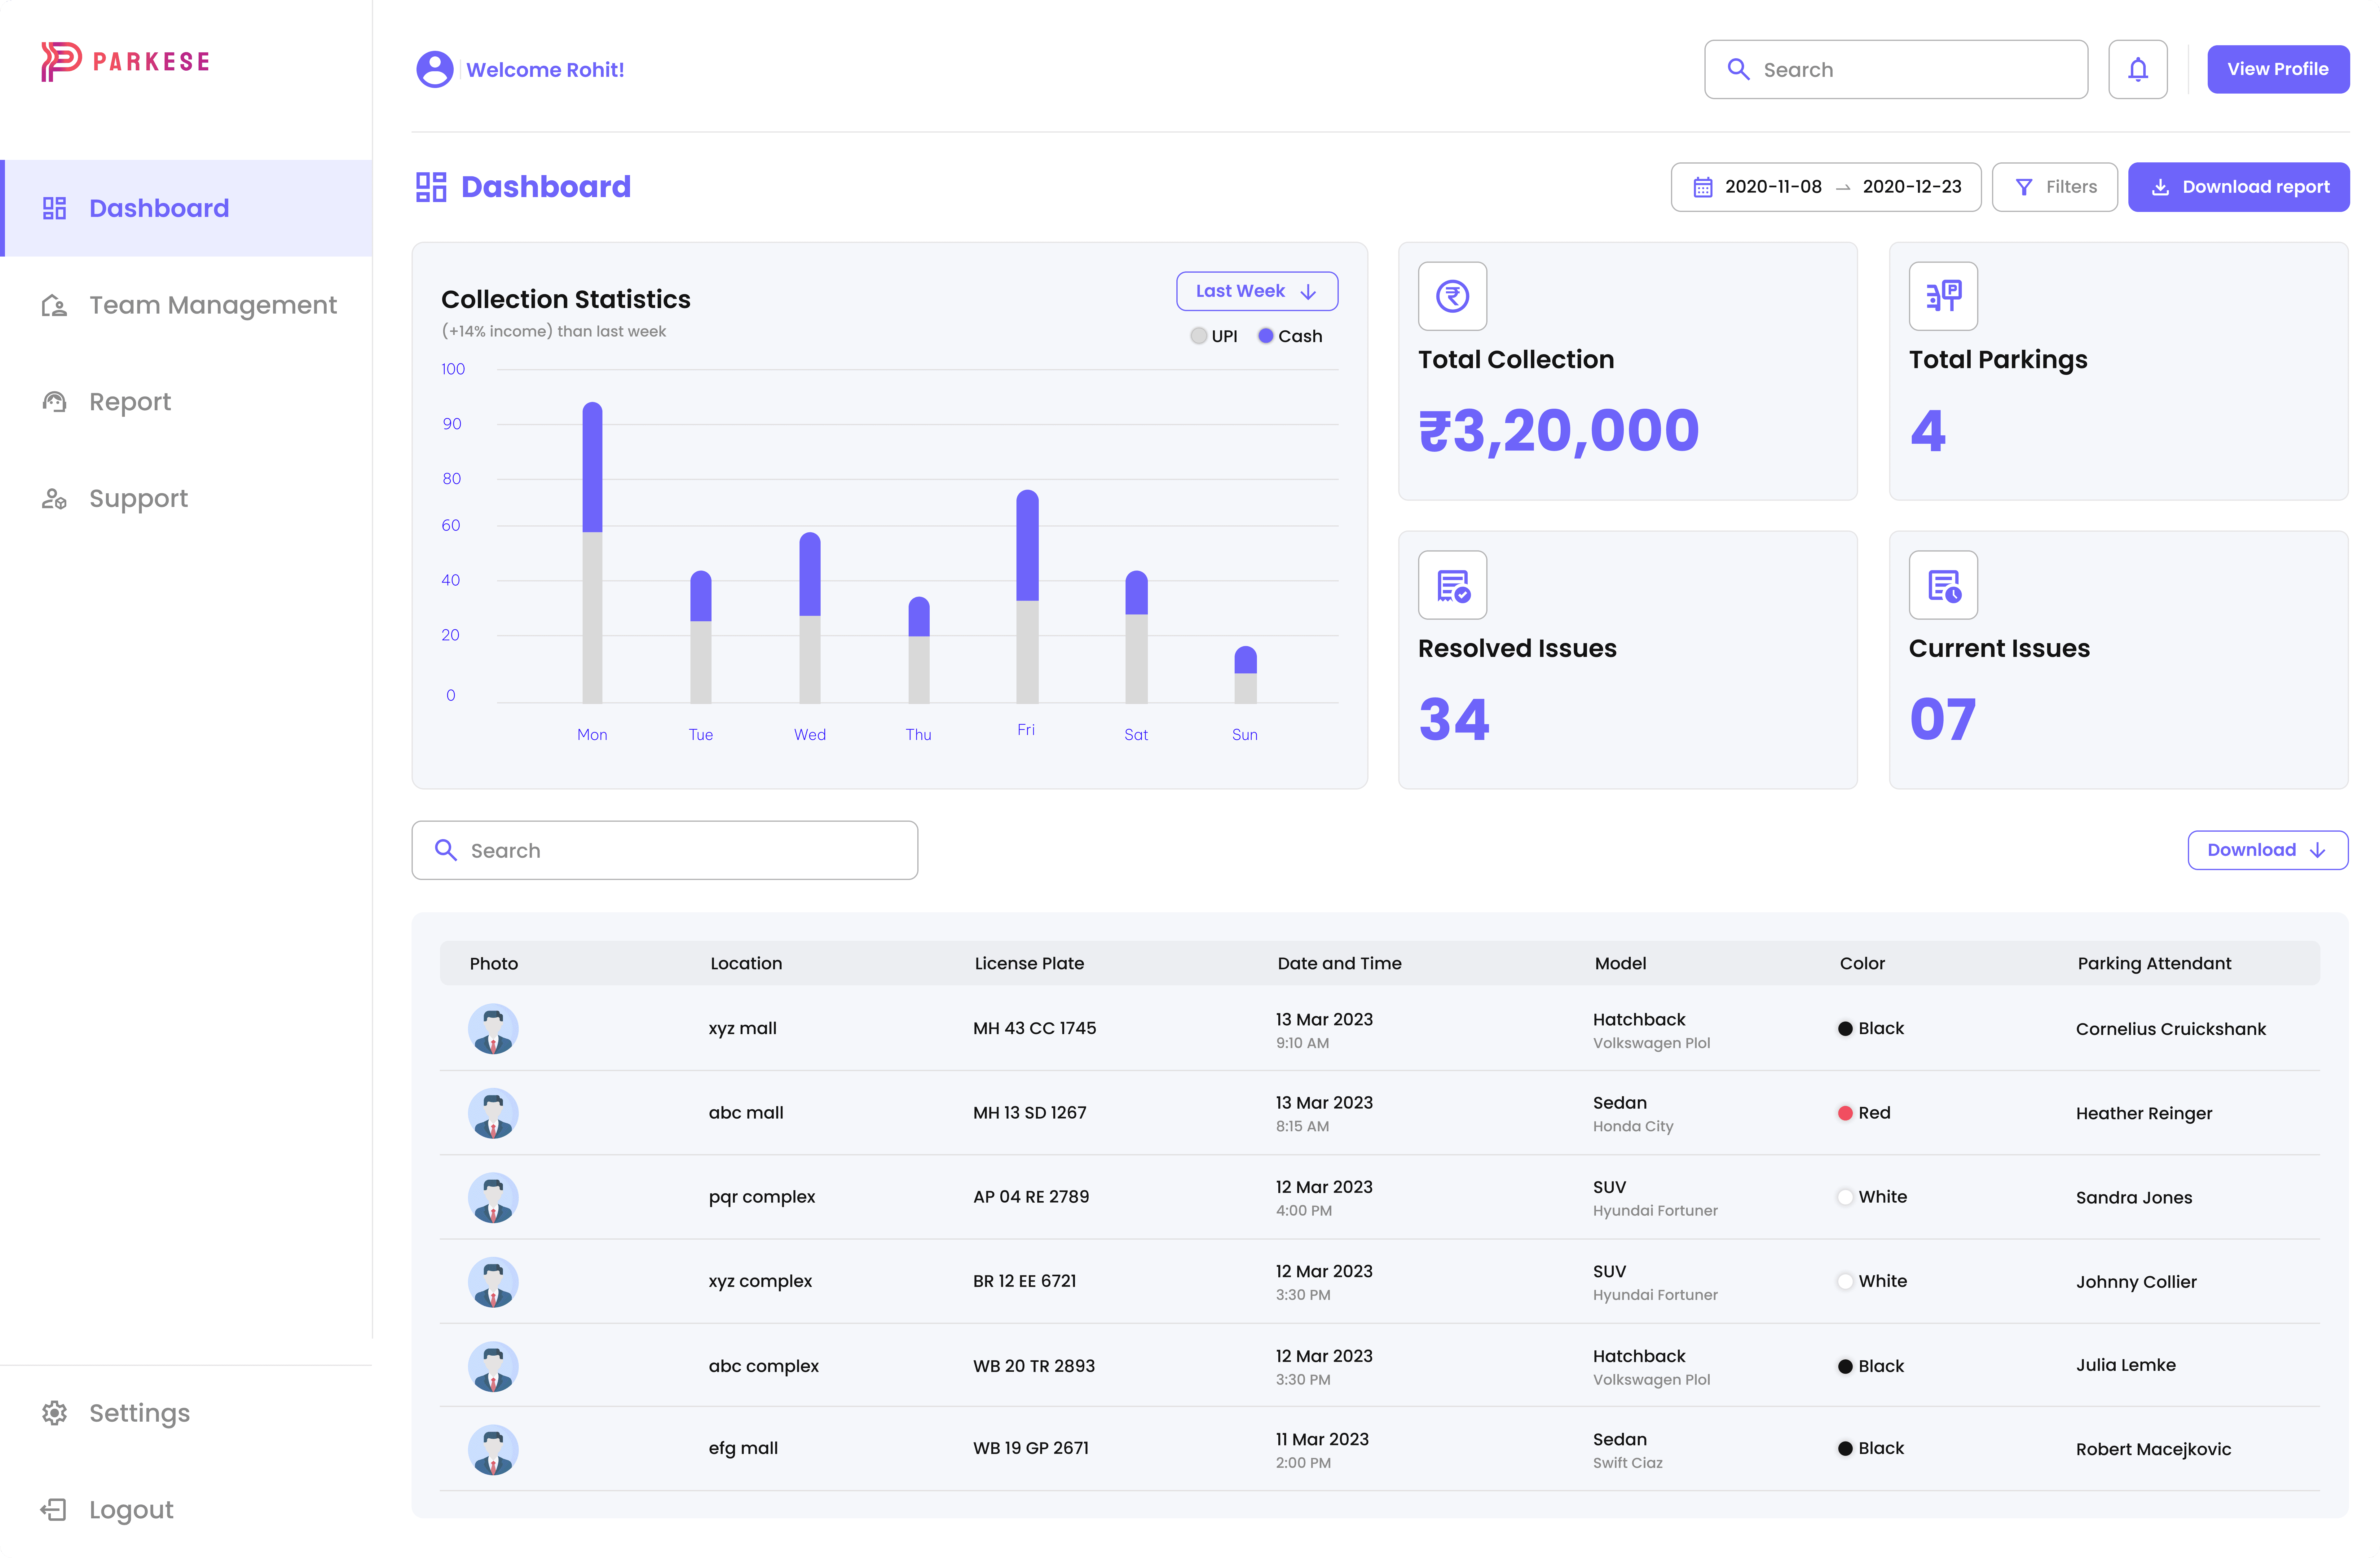Select the Cash radio button
This screenshot has height=1558, width=2380.
coord(1266,336)
